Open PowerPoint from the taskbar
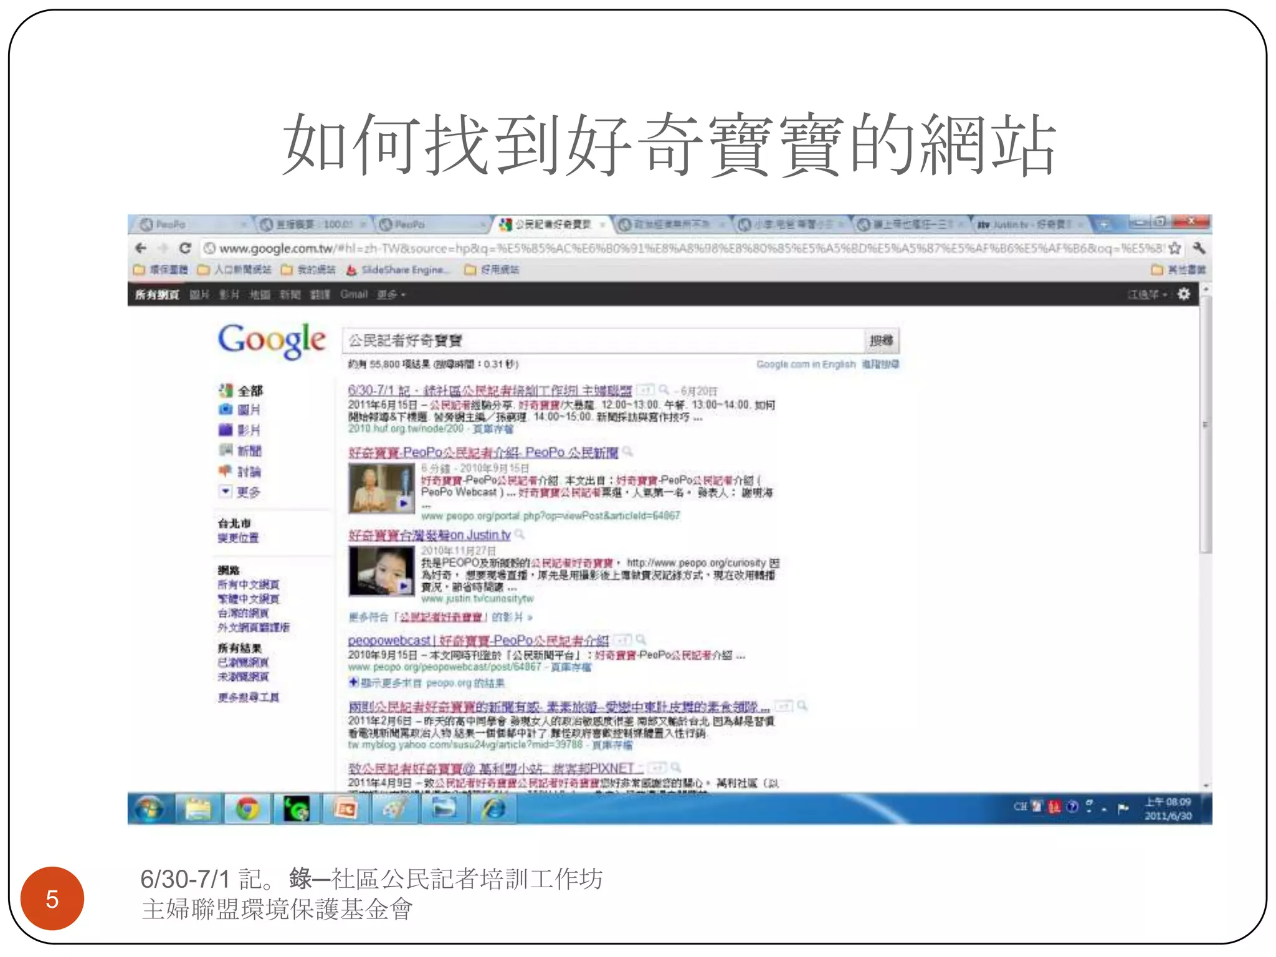Screen dimensions: 1276x957 (x=346, y=809)
